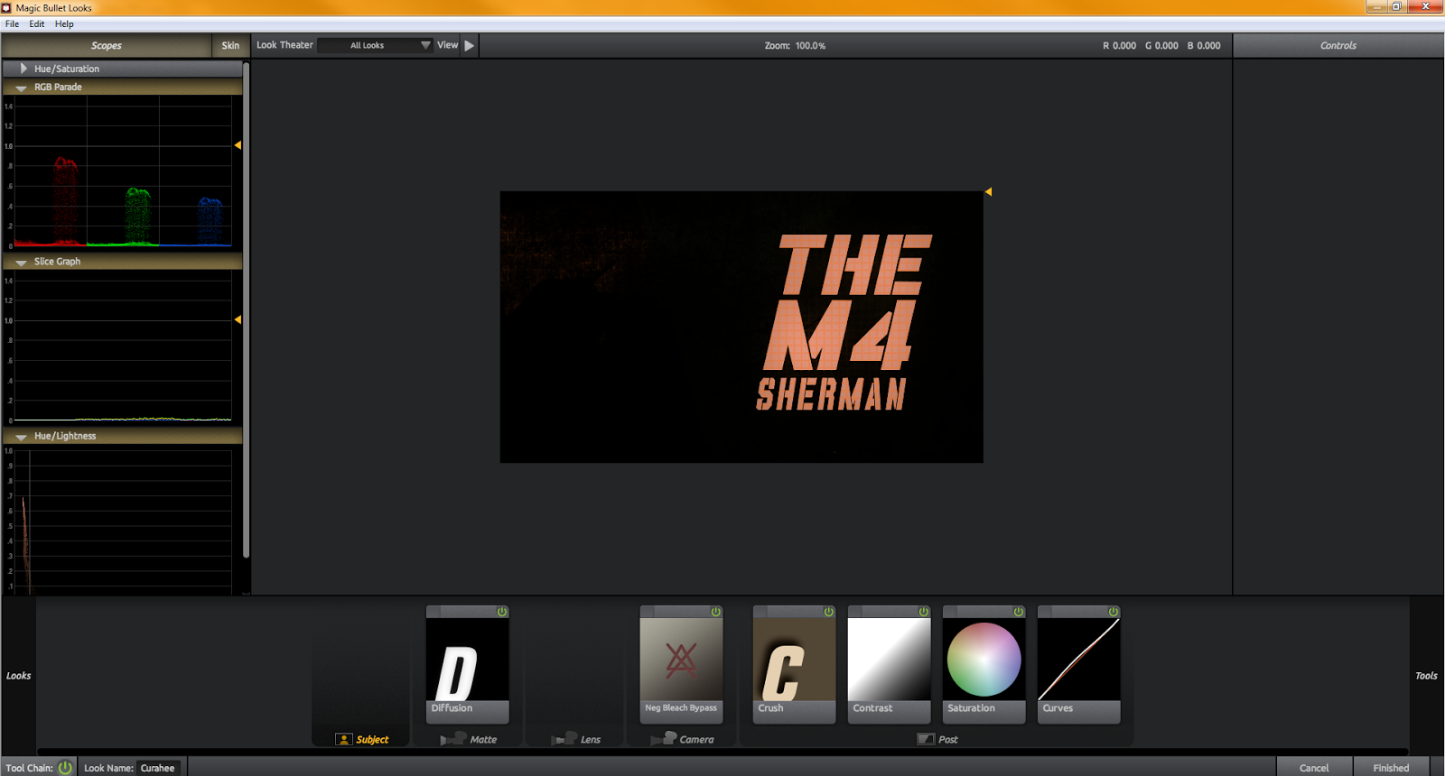Expand the Hue/Saturation scope

[x=23, y=69]
